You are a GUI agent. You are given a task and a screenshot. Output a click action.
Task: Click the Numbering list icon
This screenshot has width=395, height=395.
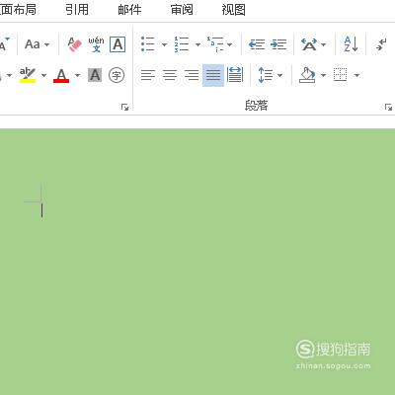(x=182, y=44)
